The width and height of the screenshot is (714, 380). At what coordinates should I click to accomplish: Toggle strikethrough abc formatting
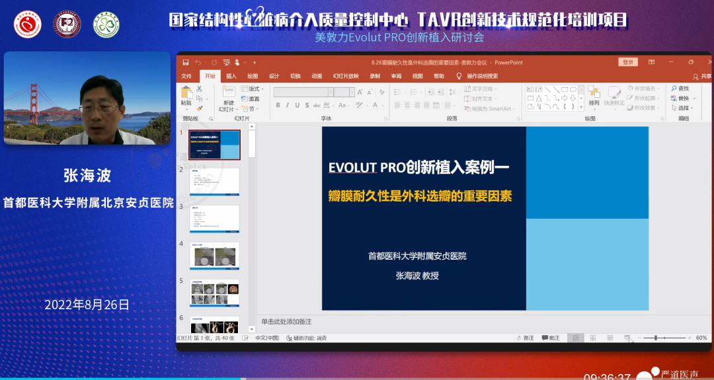(316, 105)
